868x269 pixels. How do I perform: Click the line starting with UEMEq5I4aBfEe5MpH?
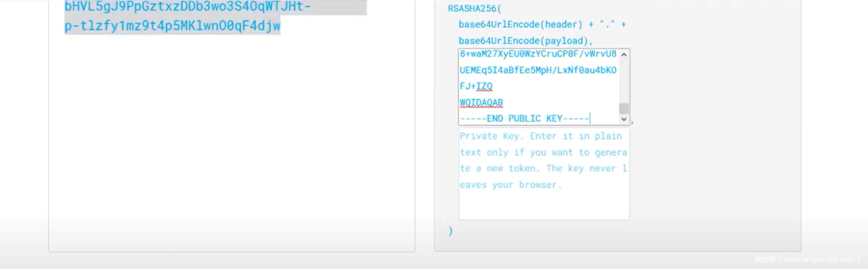click(537, 70)
